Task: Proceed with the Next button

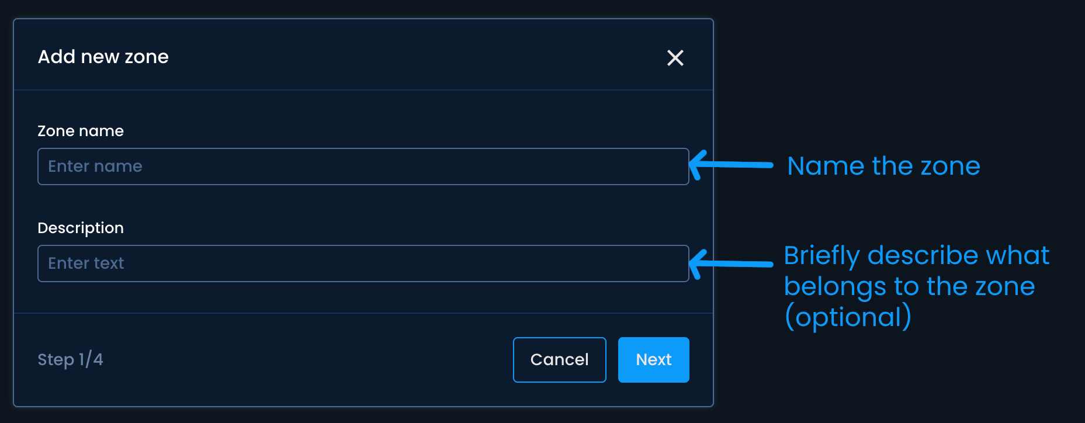Action: pyautogui.click(x=653, y=360)
